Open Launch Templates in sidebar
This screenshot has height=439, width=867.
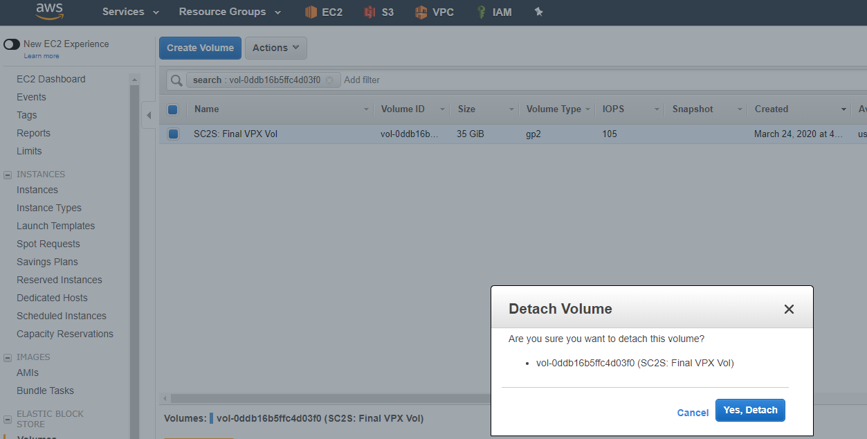56,226
